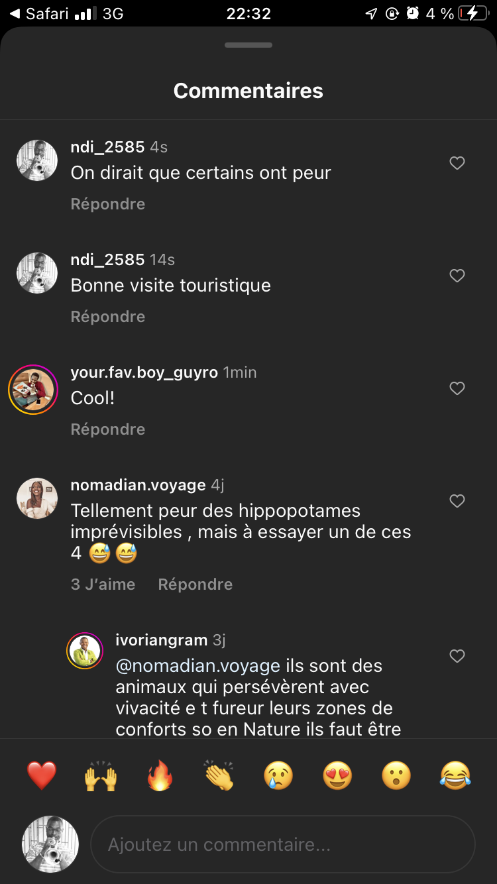Like the "On dirait que certains ont peur" comment
Viewport: 497px width, 884px height.
point(457,163)
